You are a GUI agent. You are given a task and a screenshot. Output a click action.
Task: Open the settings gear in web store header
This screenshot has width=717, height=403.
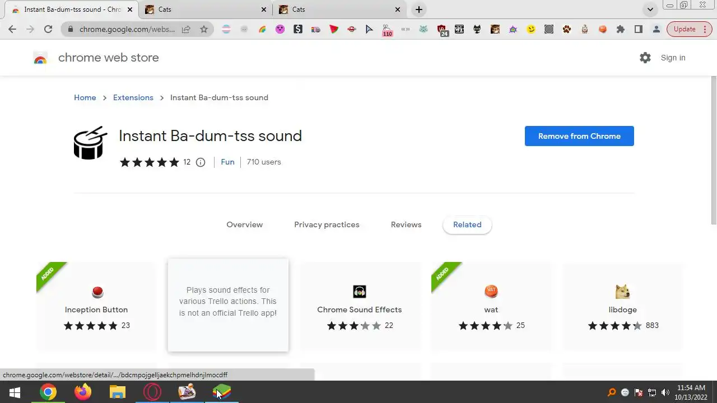tap(645, 58)
